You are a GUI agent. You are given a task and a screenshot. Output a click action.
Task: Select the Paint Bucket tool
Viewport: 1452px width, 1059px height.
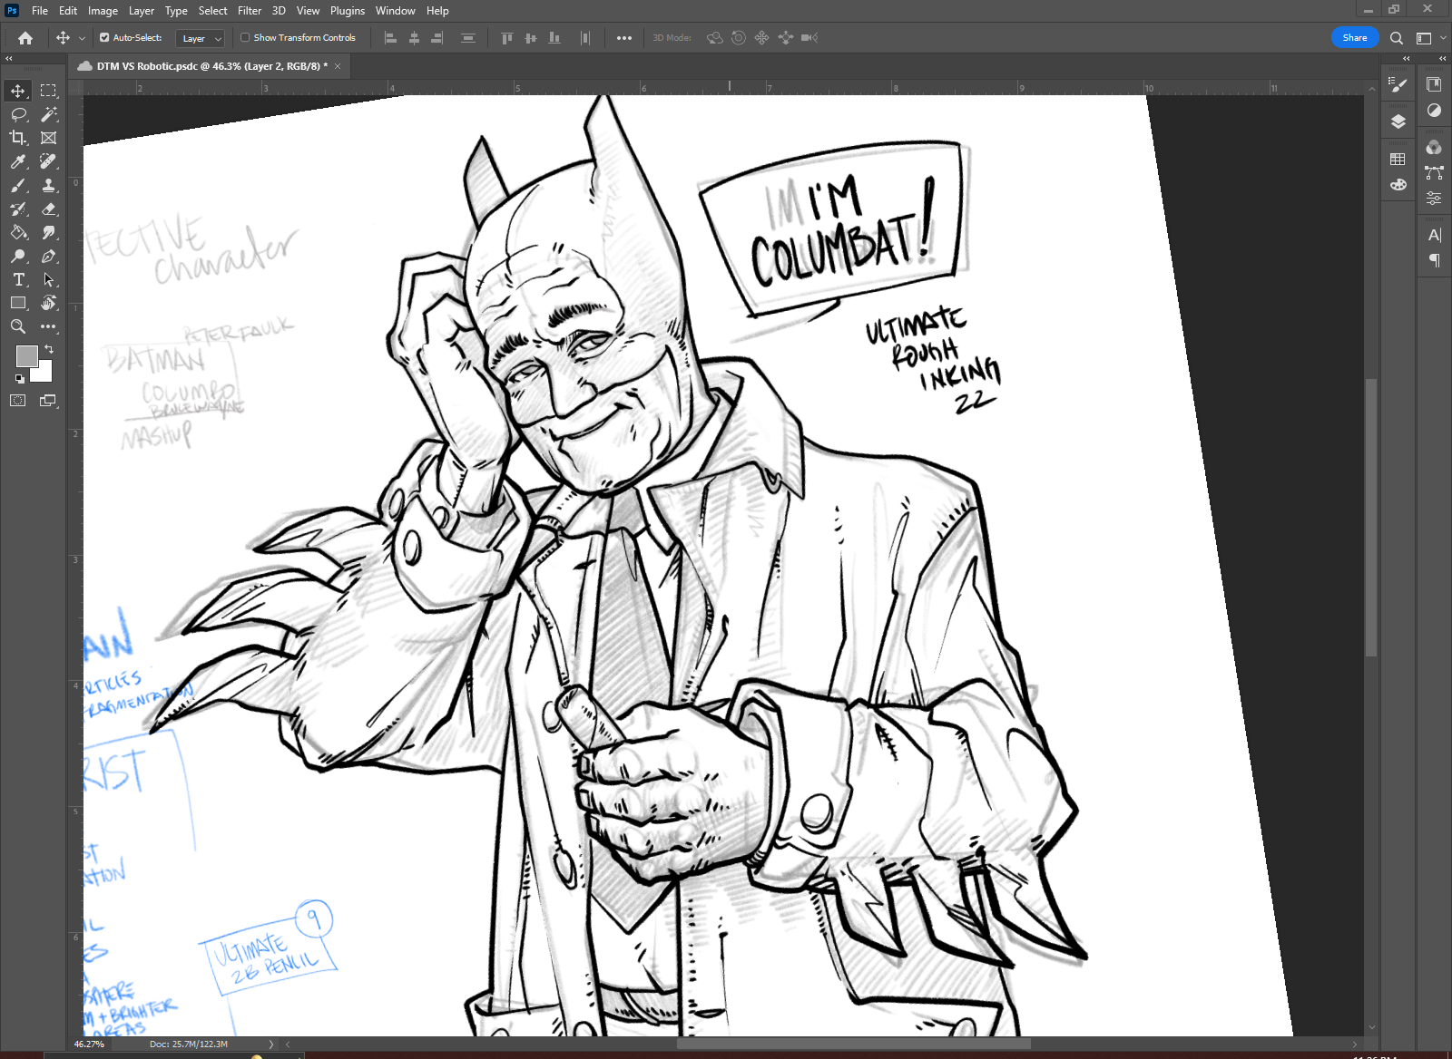click(18, 232)
